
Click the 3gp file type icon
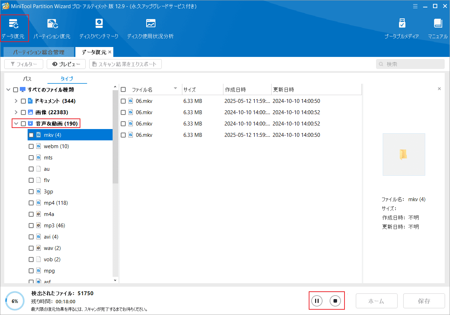click(39, 192)
